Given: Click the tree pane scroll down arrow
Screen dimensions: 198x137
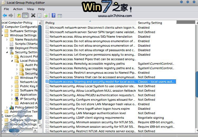Looking at the screenshot, I should [40, 126].
